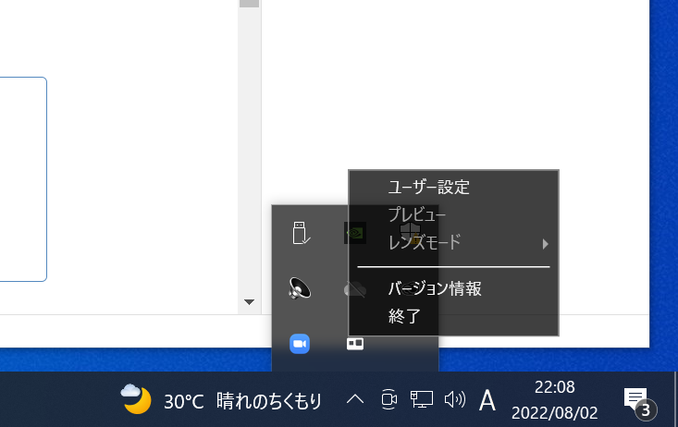Select プレビュー in the context menu
Viewport: 678px width, 427px height.
(x=453, y=214)
